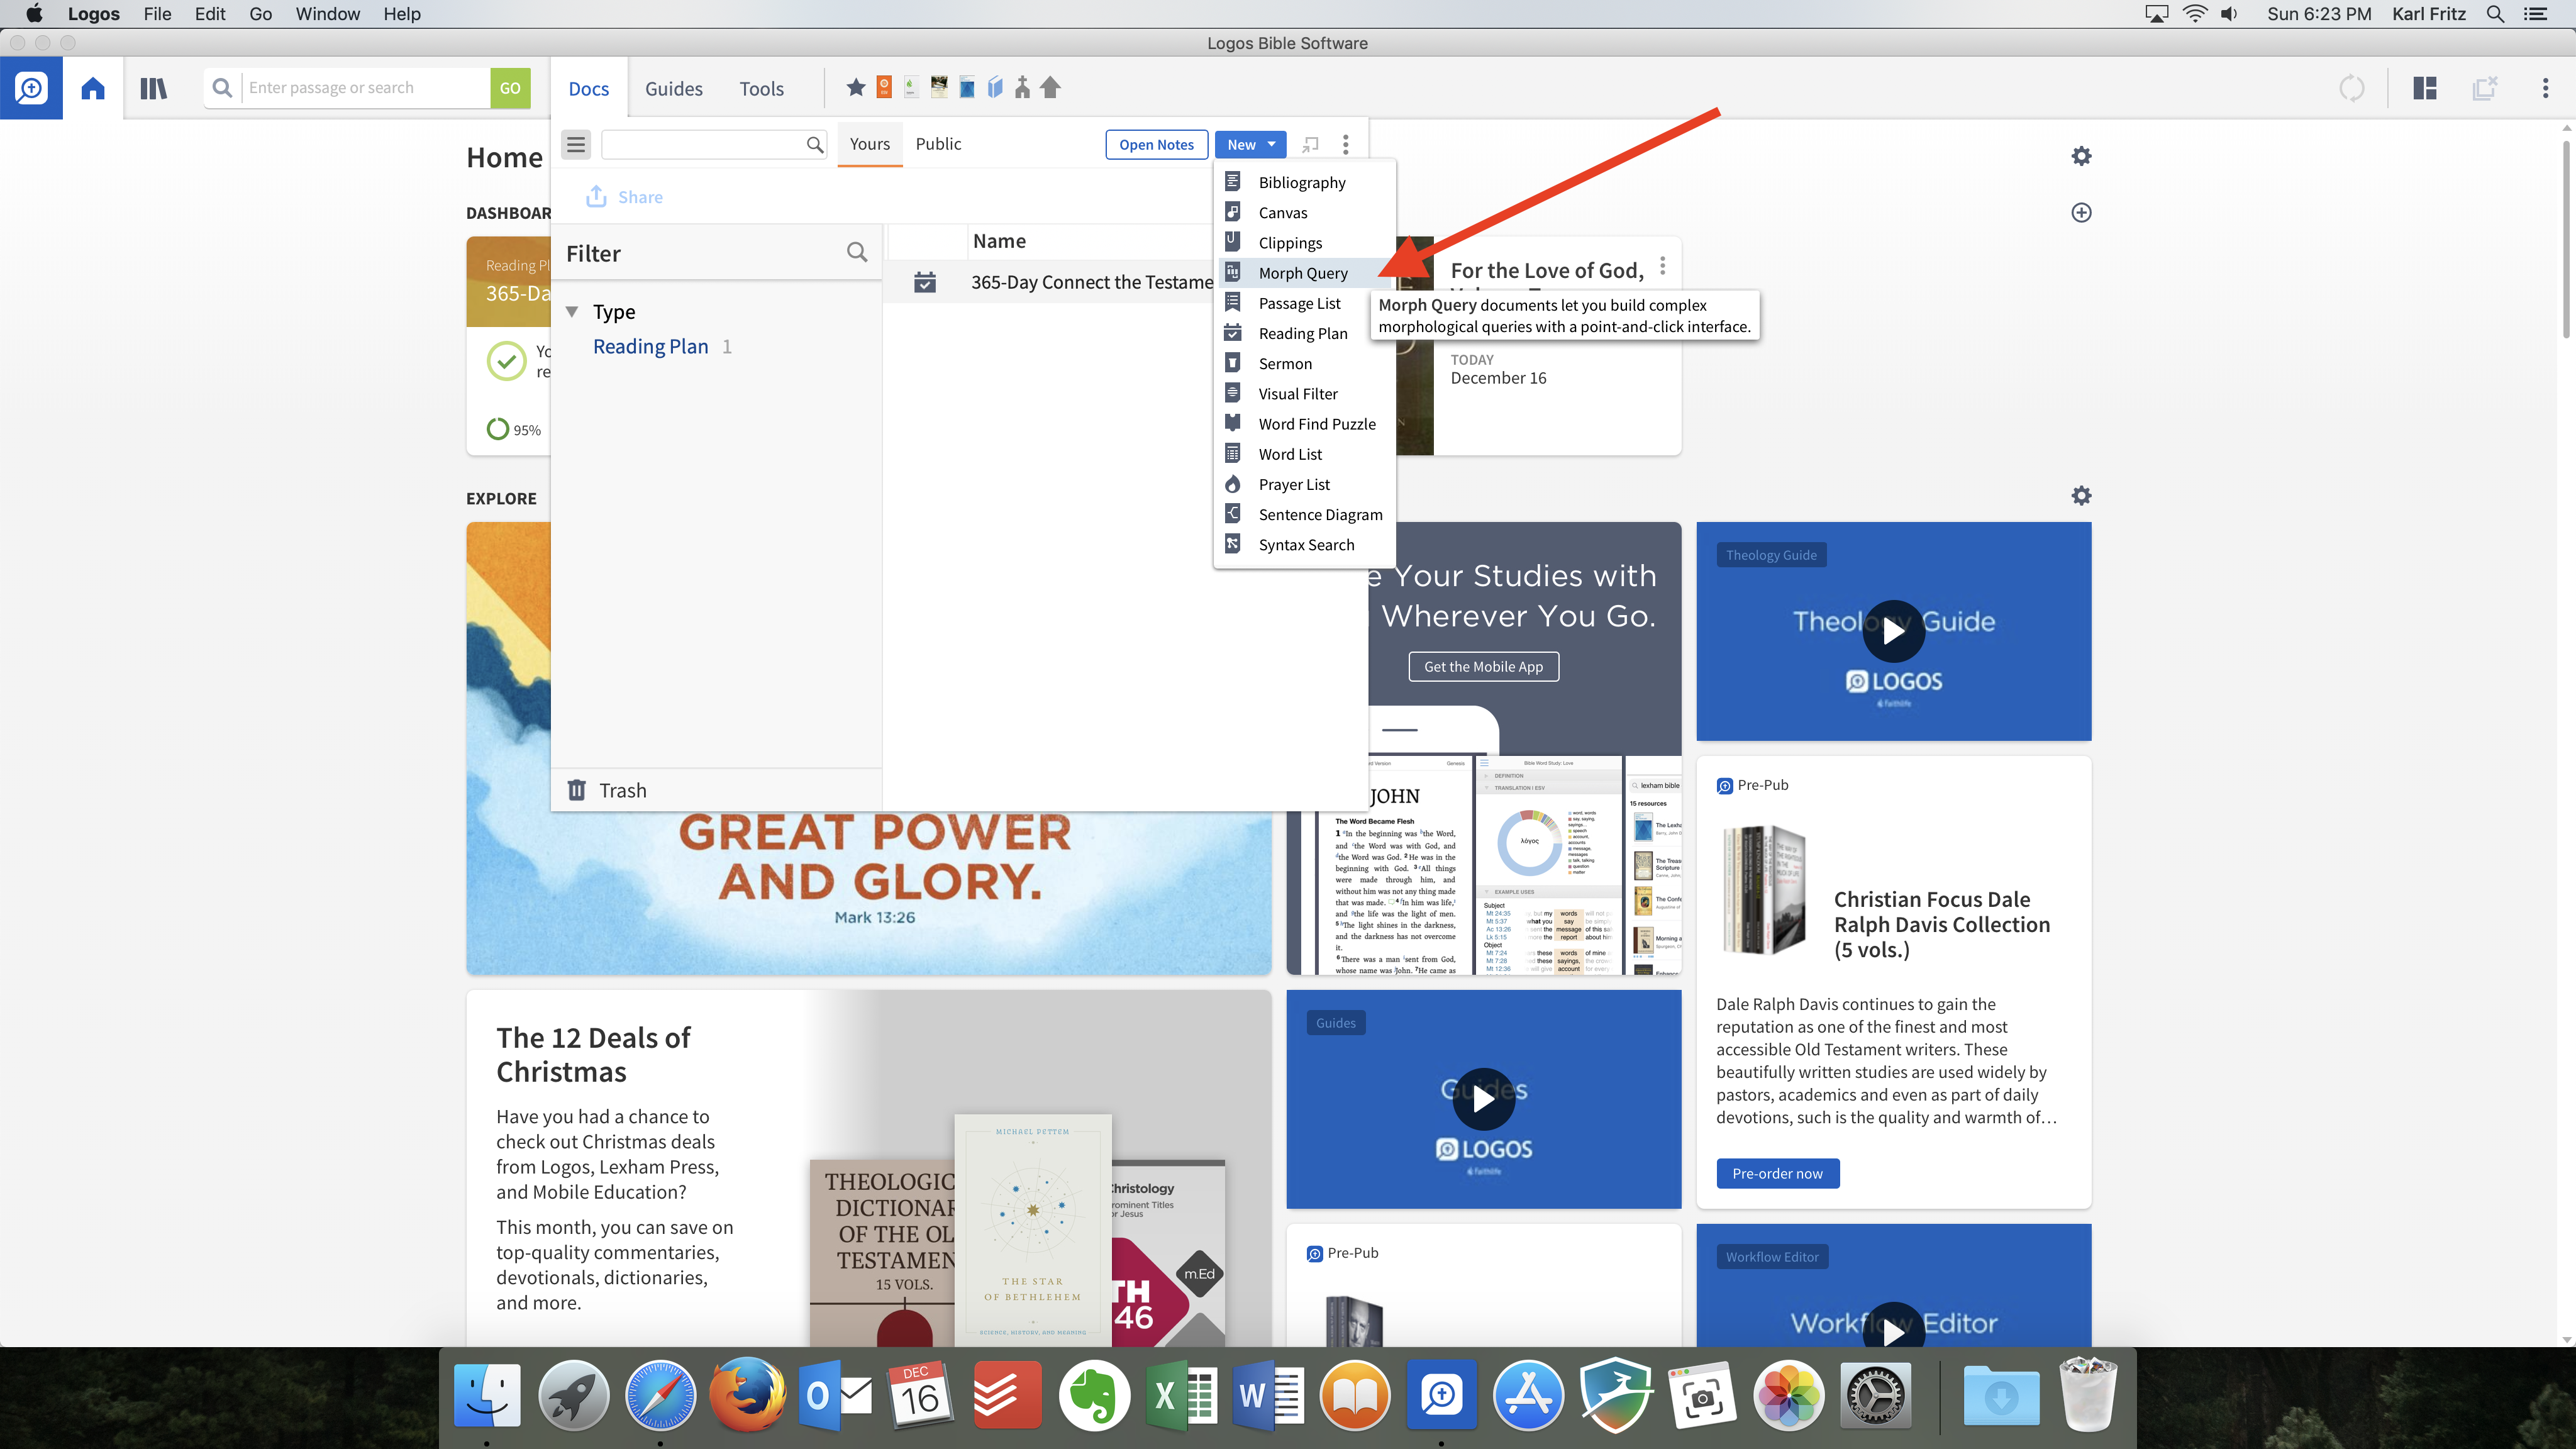
Task: Choose Morph Query from the New menu
Action: 1303,273
